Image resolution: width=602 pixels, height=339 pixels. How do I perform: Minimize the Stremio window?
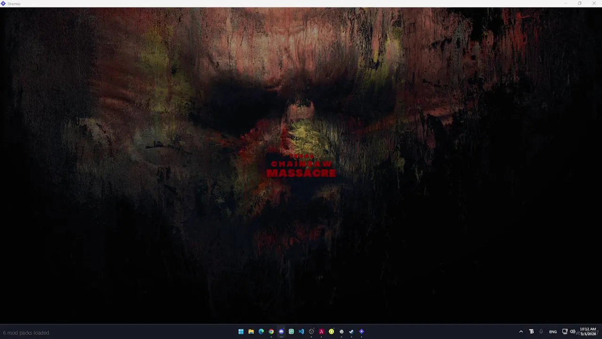(x=565, y=3)
